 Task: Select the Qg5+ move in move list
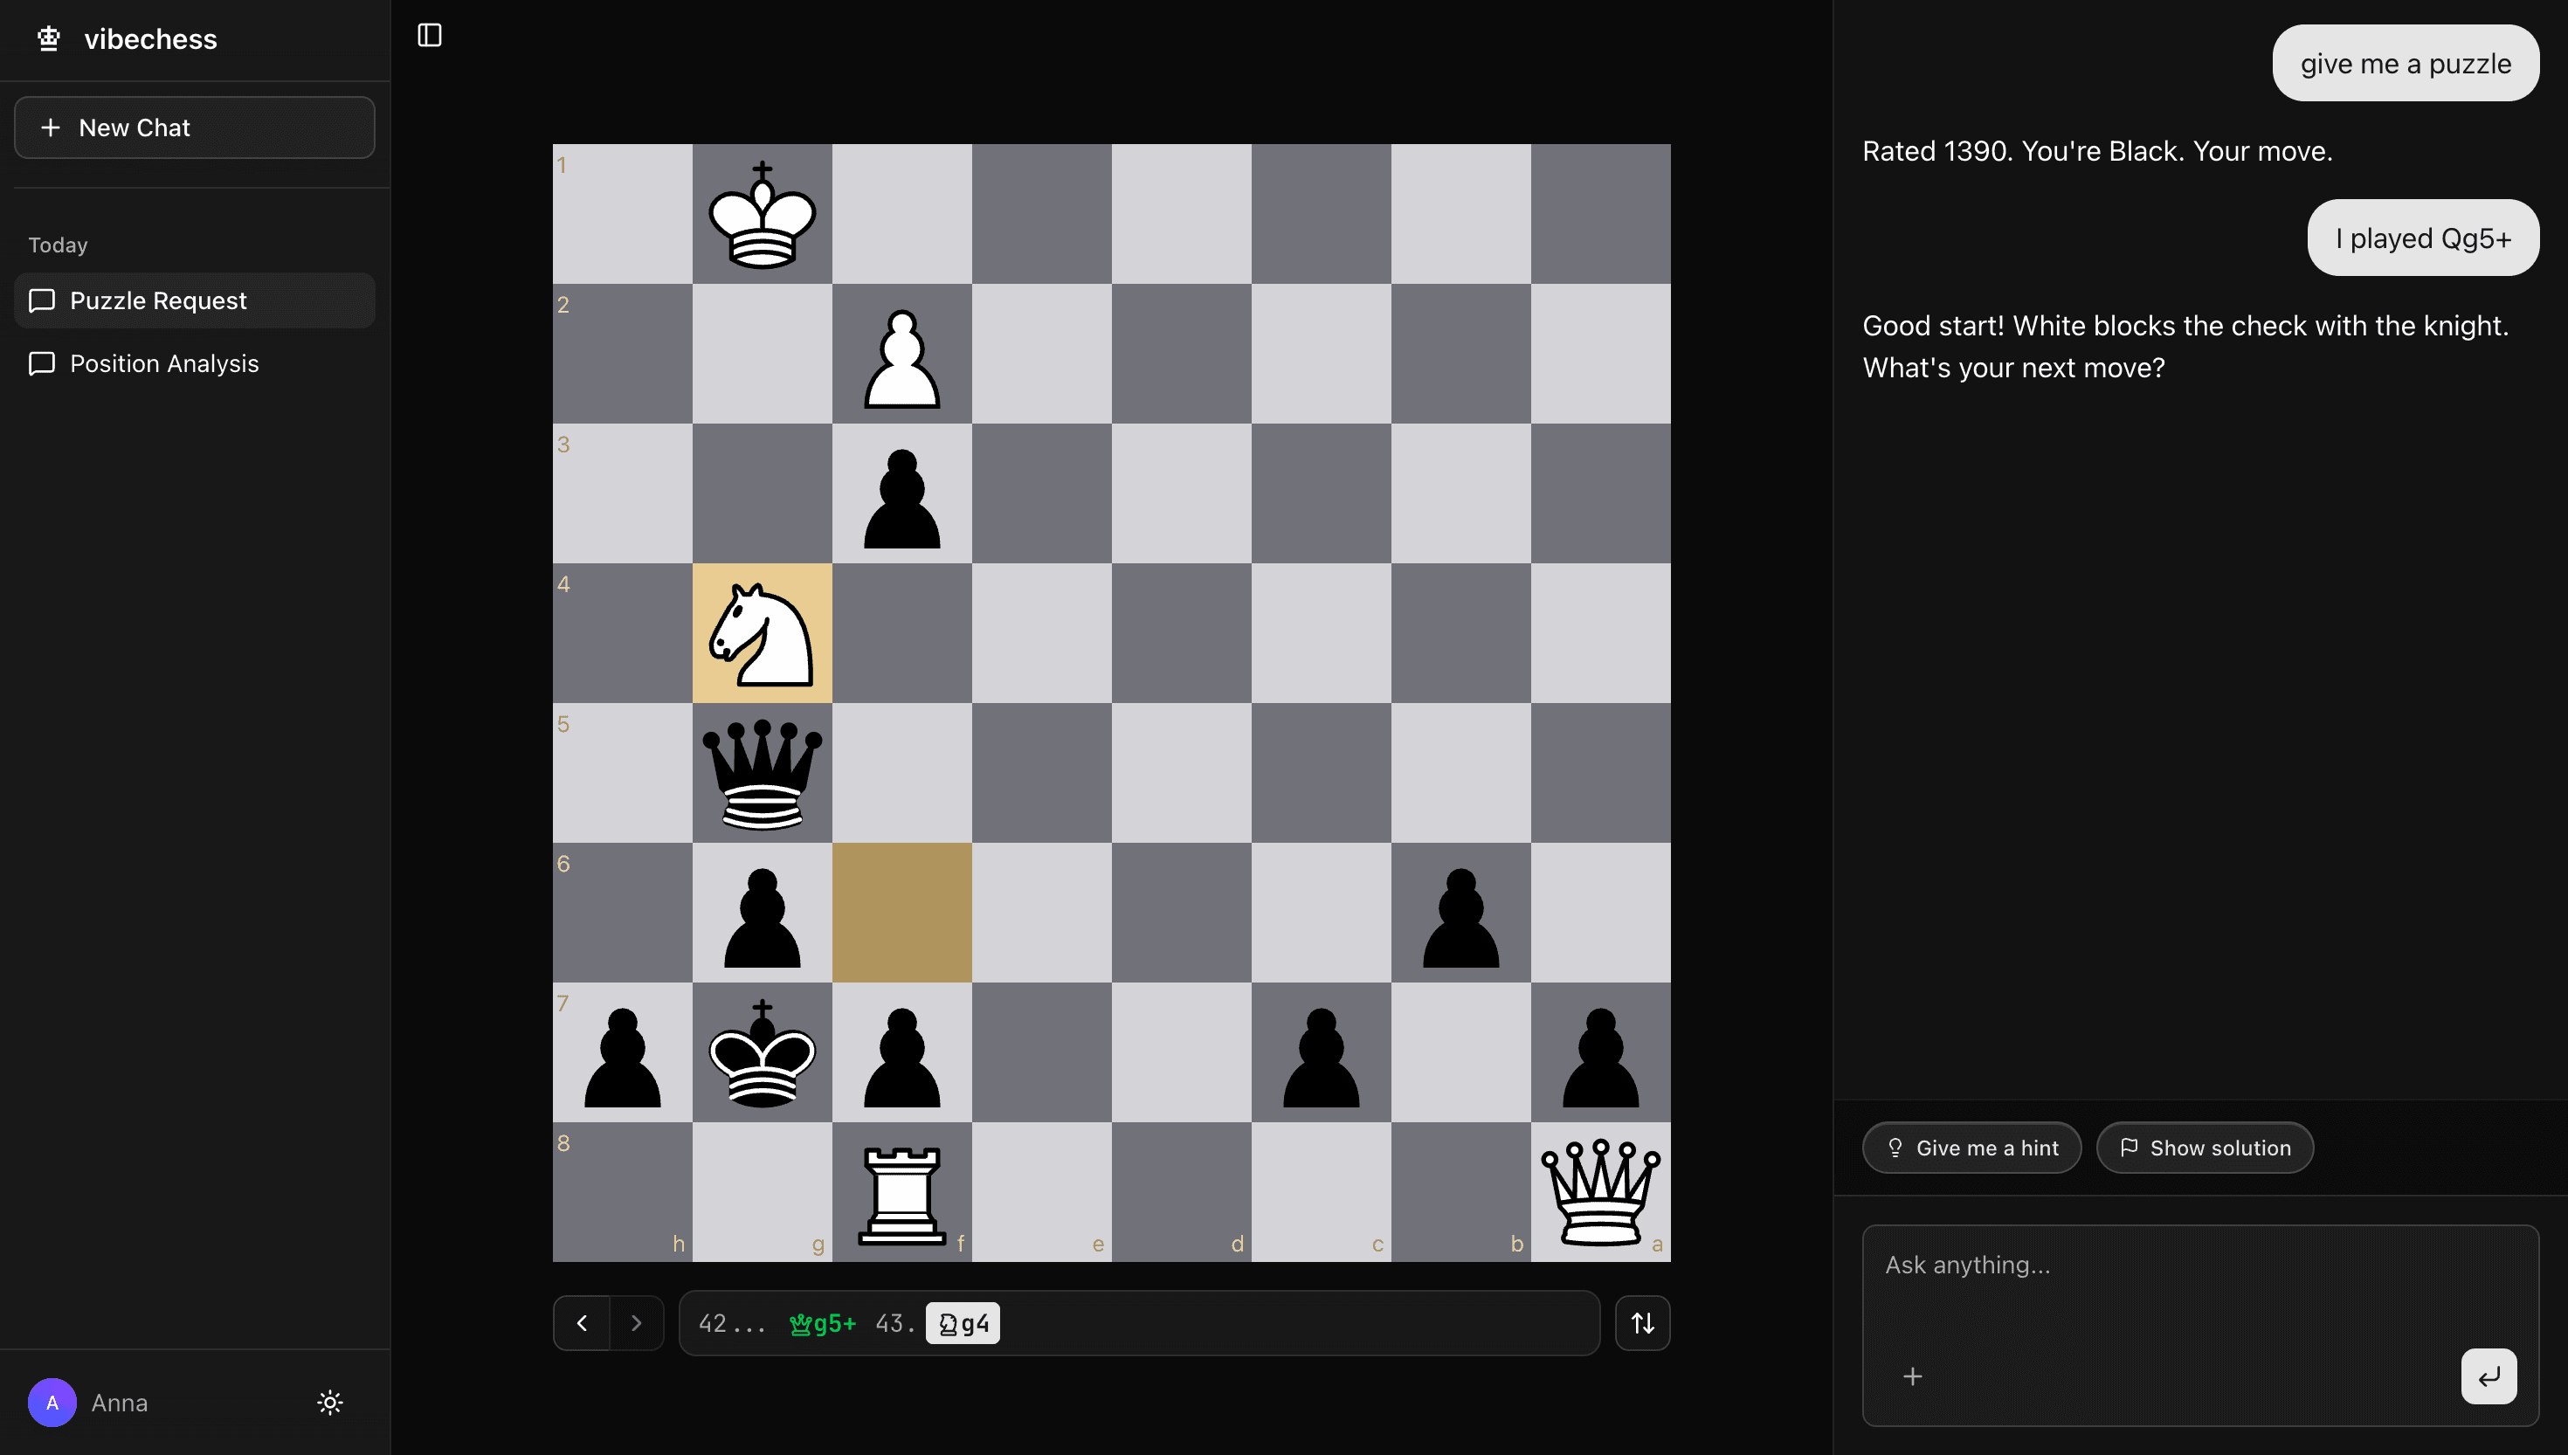tap(822, 1323)
